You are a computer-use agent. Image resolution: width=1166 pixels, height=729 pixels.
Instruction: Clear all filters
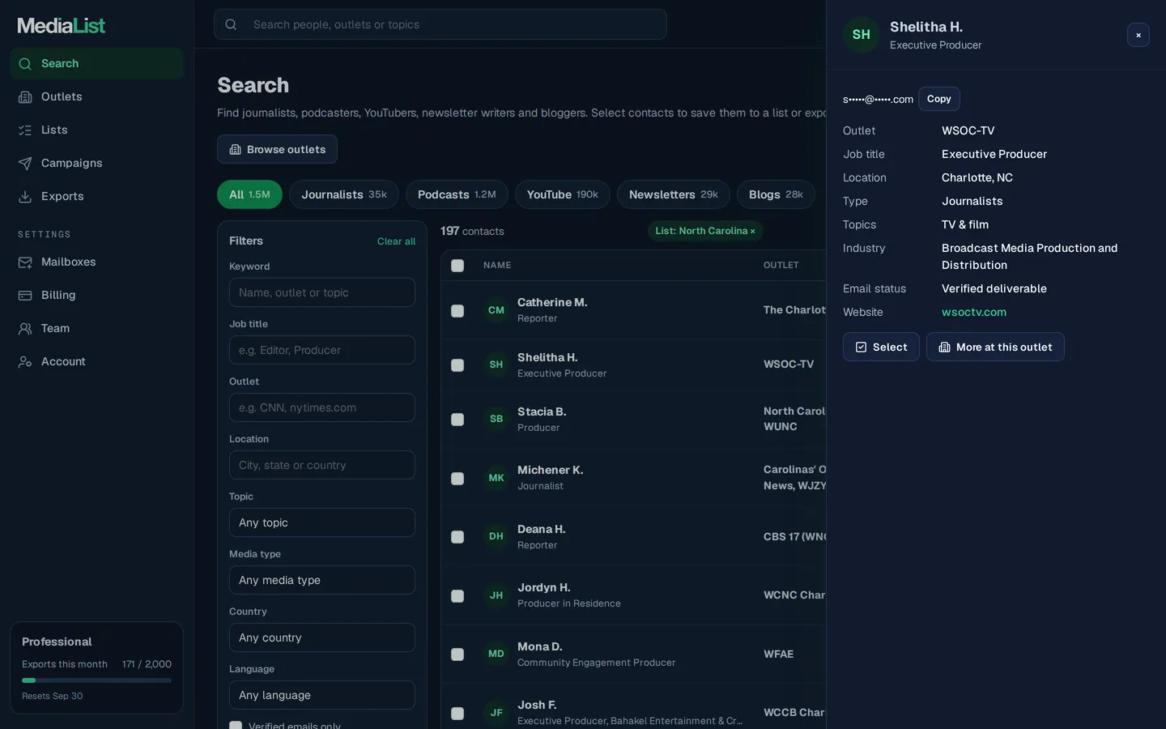[396, 241]
